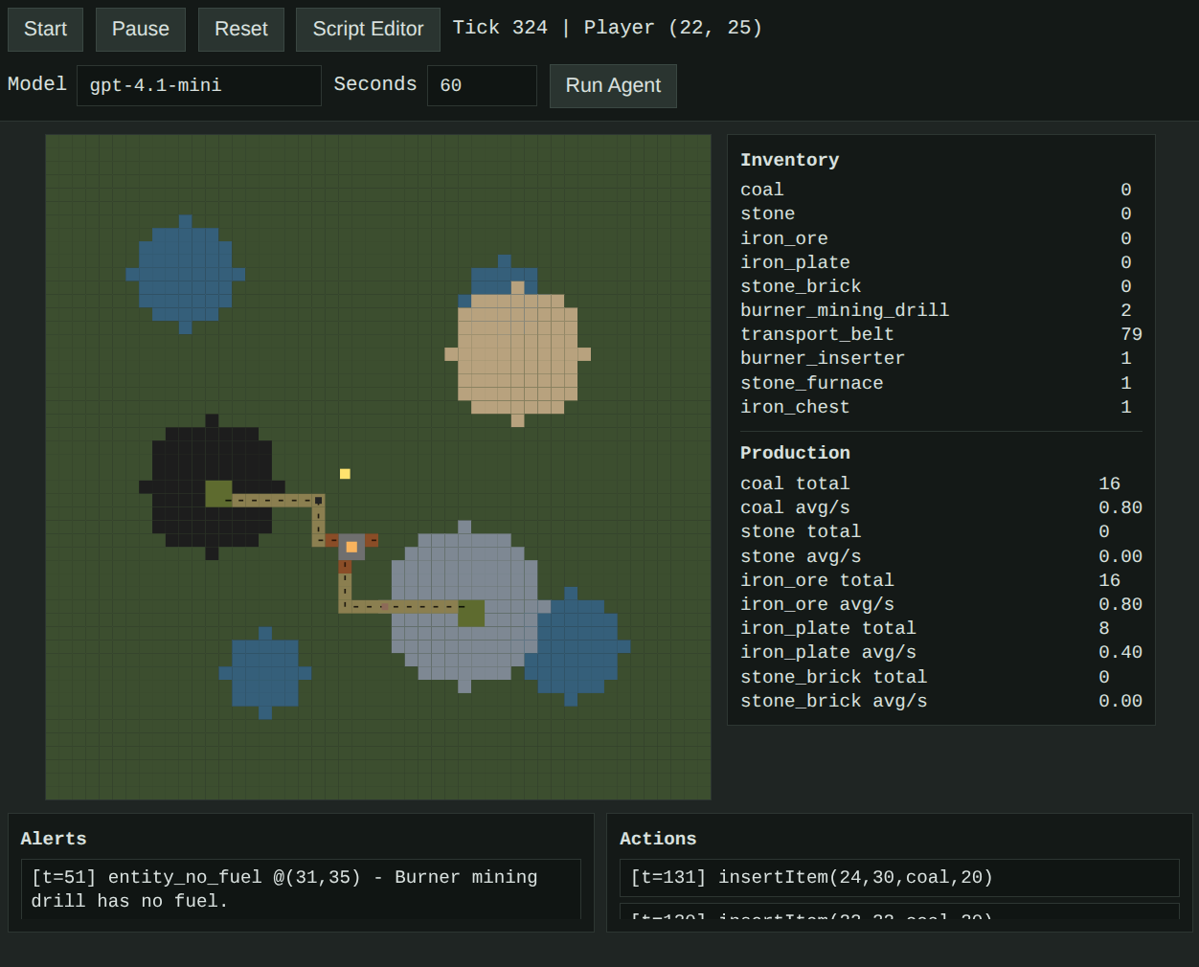The image size is (1199, 967).
Task: Select the entity_no_fuel alert entry
Action: 301,888
